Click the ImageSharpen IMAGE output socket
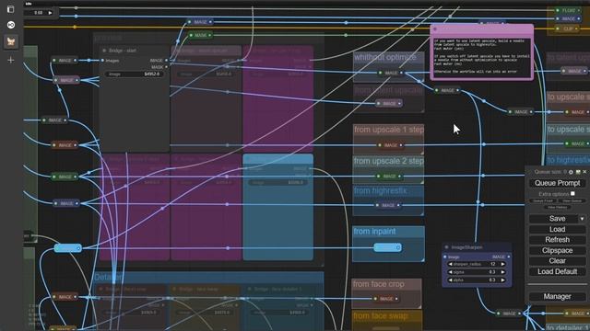 click(x=509, y=257)
